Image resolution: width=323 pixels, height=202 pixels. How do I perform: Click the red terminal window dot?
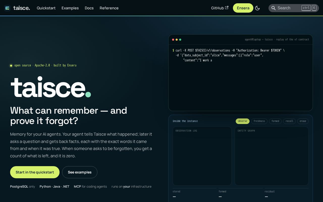173,40
